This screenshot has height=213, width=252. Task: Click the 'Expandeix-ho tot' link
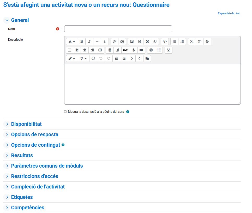pyautogui.click(x=229, y=13)
